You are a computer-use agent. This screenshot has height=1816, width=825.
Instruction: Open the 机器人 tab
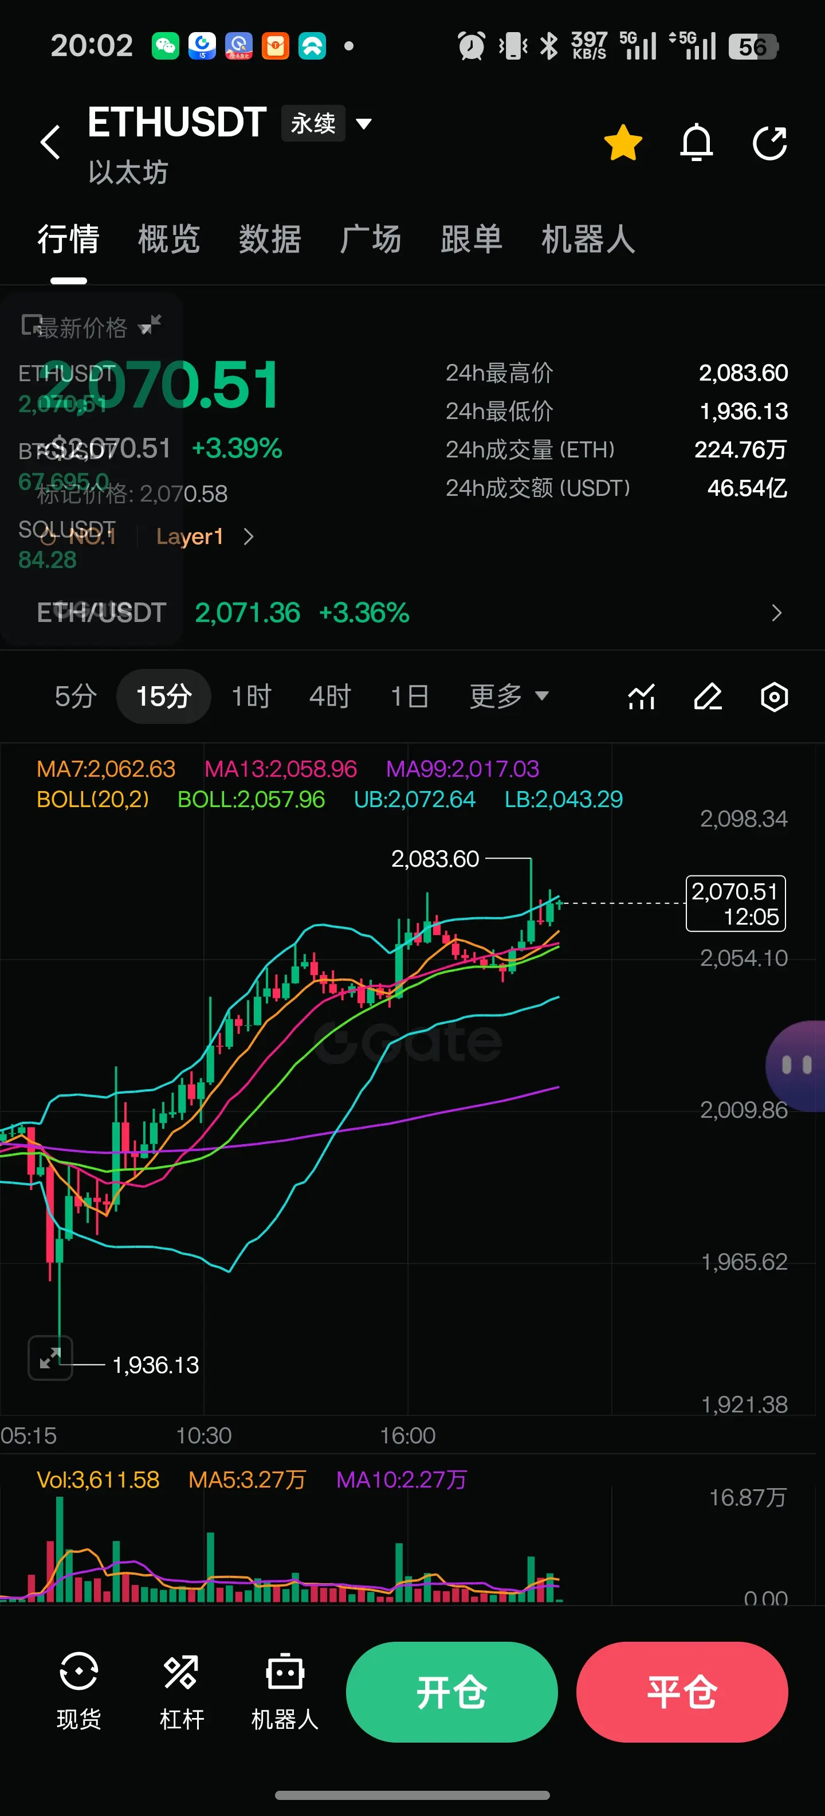point(588,239)
